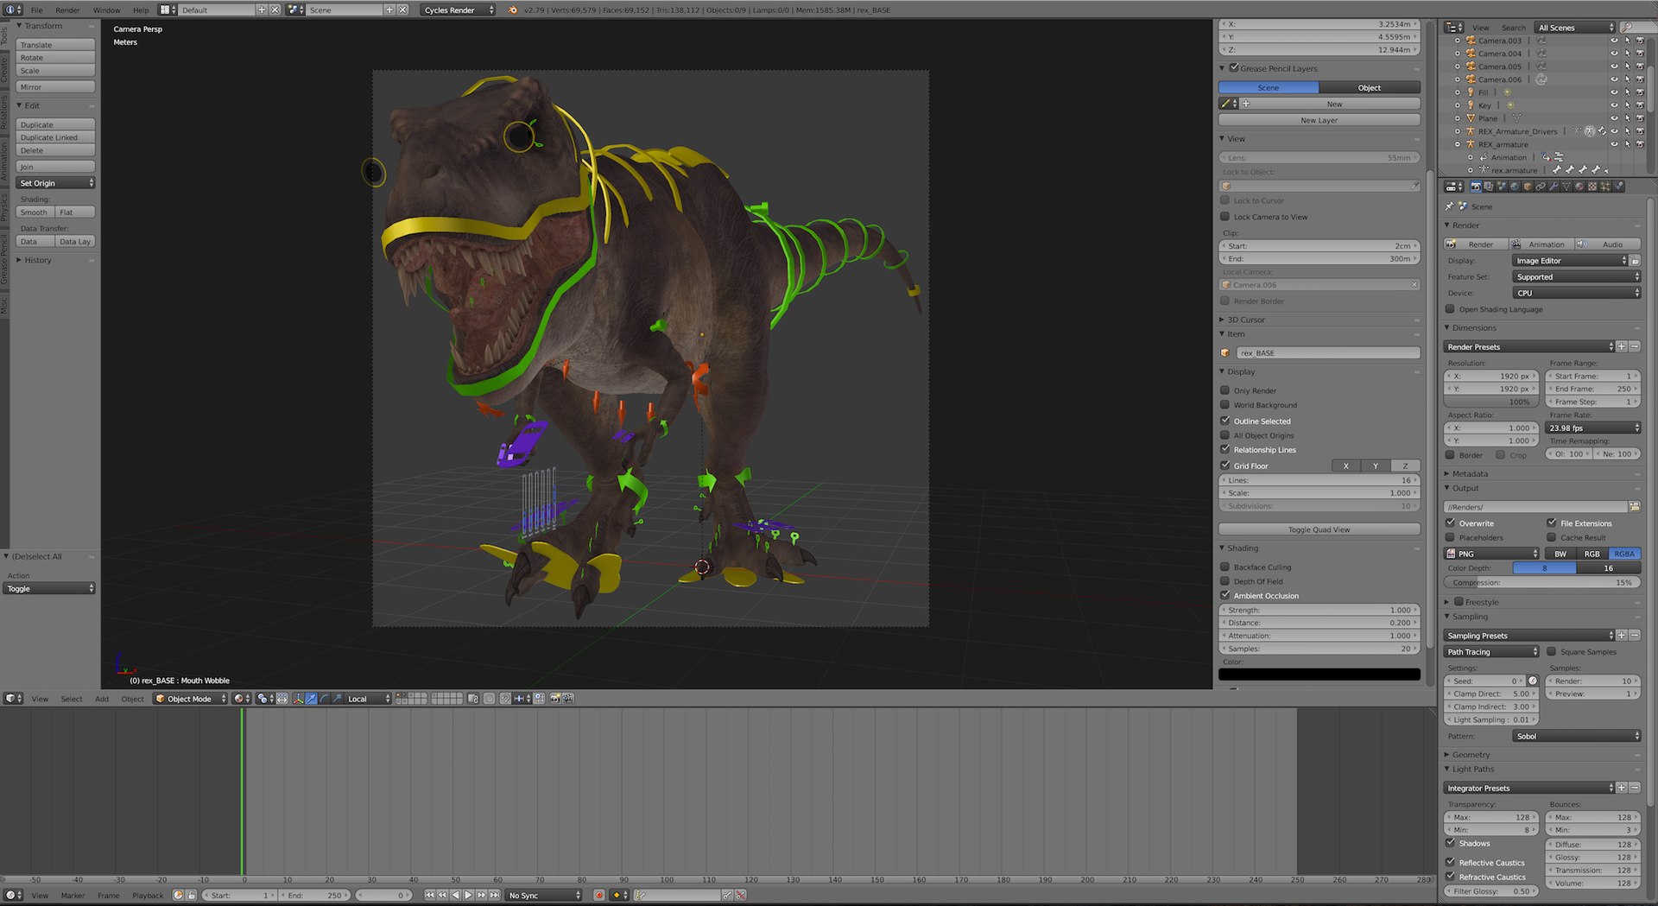Enable Square Samples checkbox
Screen dimensions: 1658x906
[x=1551, y=651]
